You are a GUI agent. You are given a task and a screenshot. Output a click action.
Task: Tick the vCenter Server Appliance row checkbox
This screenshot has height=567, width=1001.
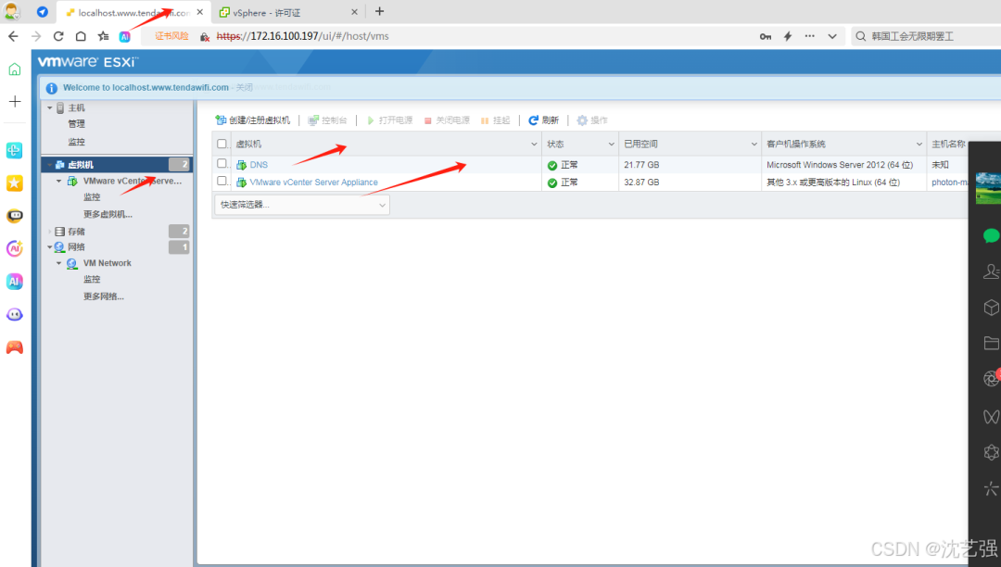pyautogui.click(x=222, y=182)
